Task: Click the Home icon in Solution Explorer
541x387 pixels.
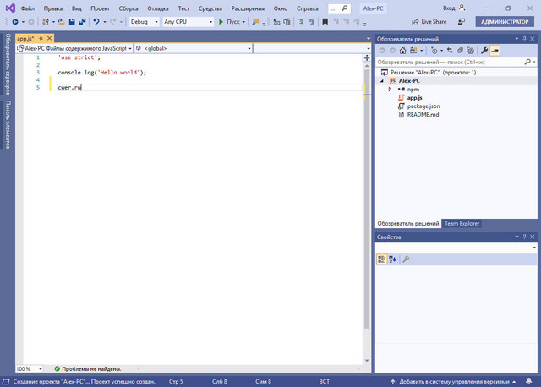Action: coord(403,51)
